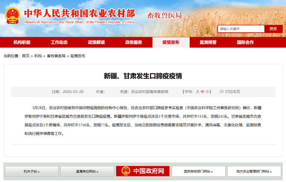Click the 打印本页 print link

[233, 92]
